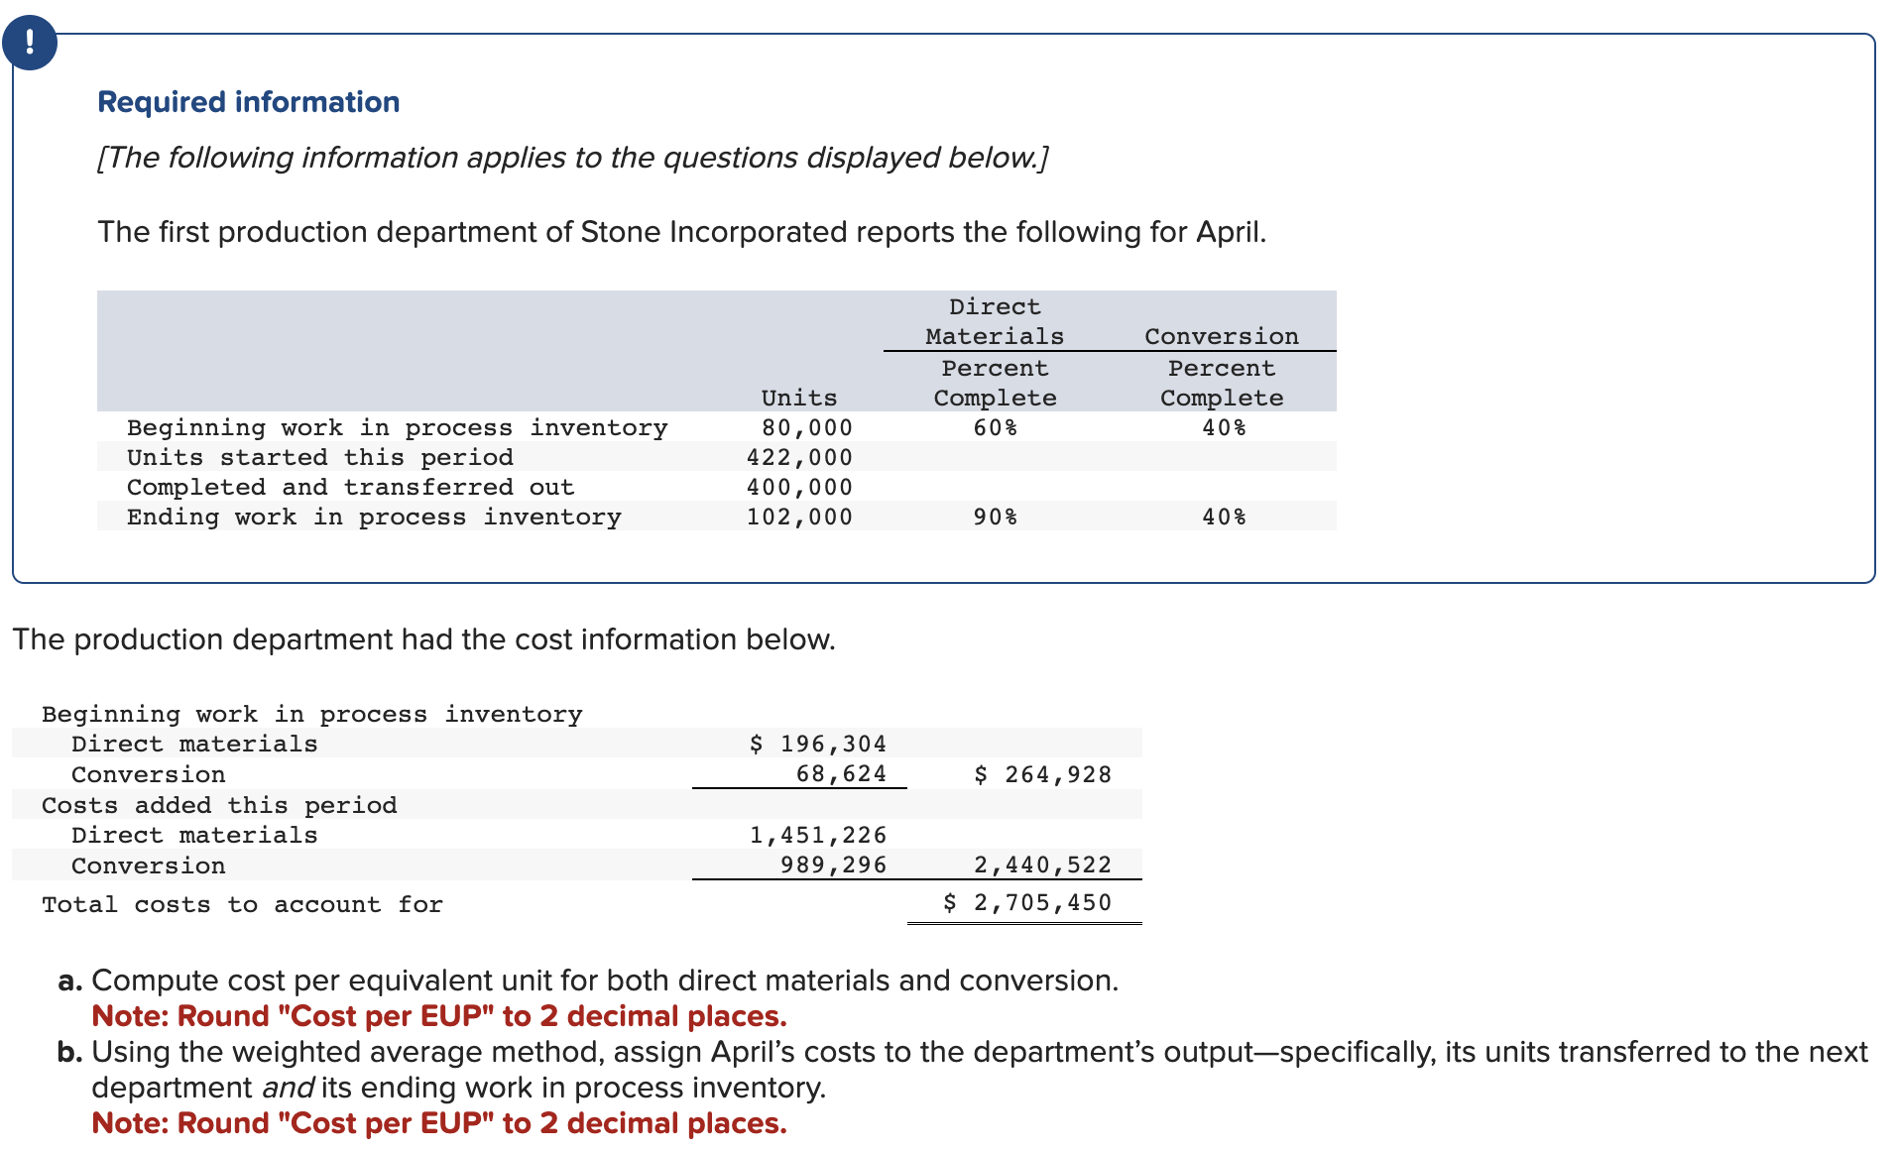Click the 102,000 units value

tap(799, 517)
